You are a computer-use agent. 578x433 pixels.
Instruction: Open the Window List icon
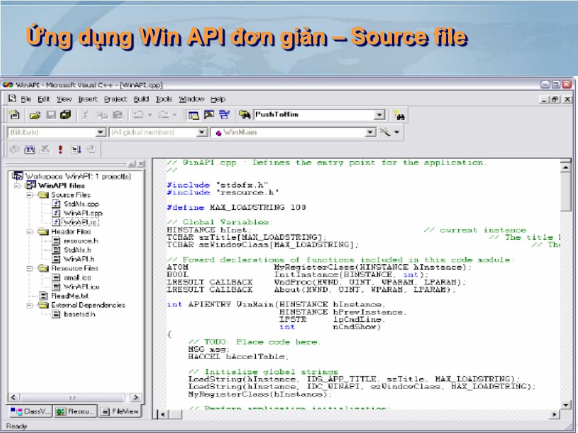click(x=224, y=115)
